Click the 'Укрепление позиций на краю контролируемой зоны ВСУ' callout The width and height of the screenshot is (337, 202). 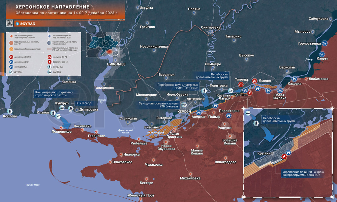[x=303, y=173]
